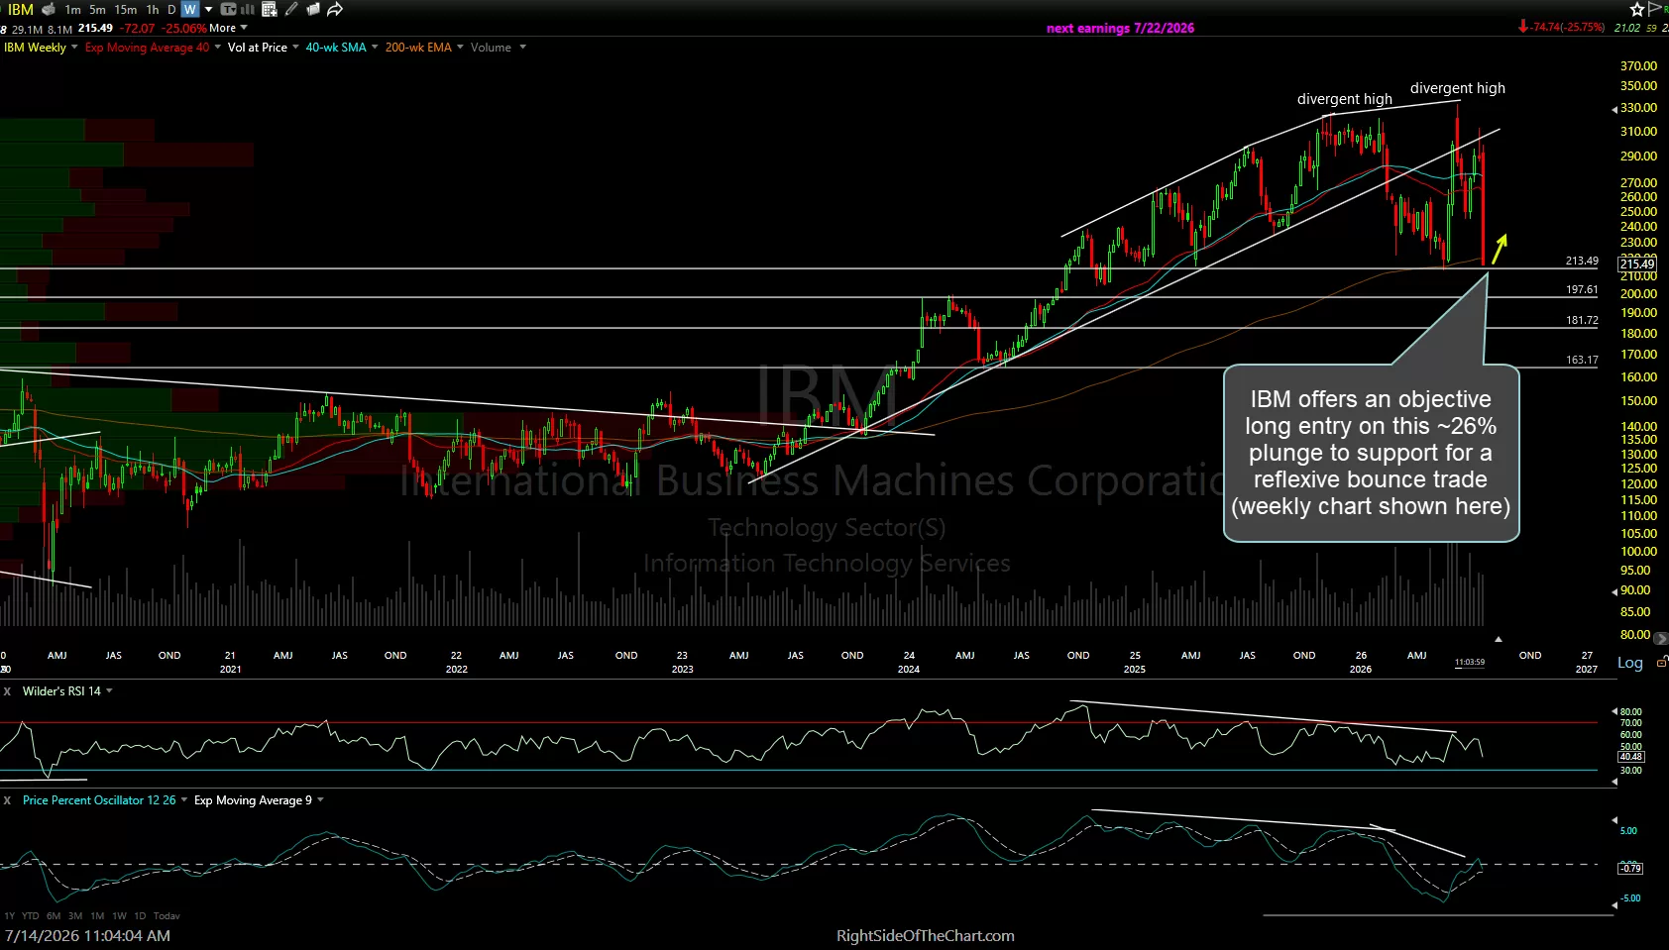Open the add-calendar grid icon
1669x950 pixels.
tap(269, 9)
